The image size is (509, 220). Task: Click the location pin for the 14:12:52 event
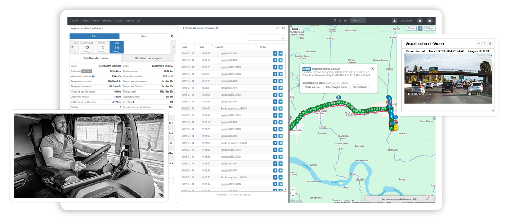(275, 177)
